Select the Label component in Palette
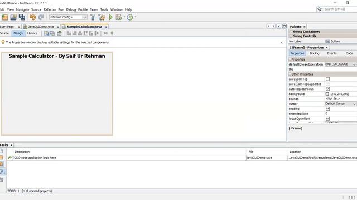Screen dimensions: 357x200 (295, 41)
